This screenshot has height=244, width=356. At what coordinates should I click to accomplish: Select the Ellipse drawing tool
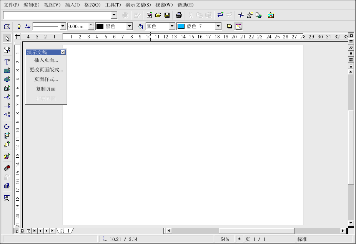(7, 79)
